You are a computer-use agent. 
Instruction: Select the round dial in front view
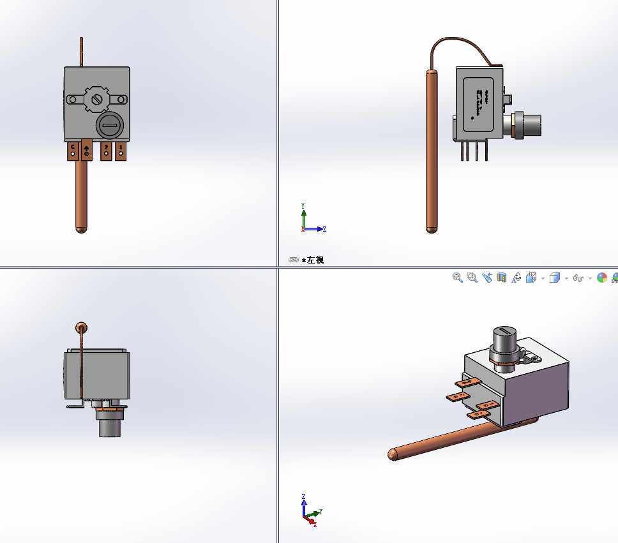coord(110,125)
